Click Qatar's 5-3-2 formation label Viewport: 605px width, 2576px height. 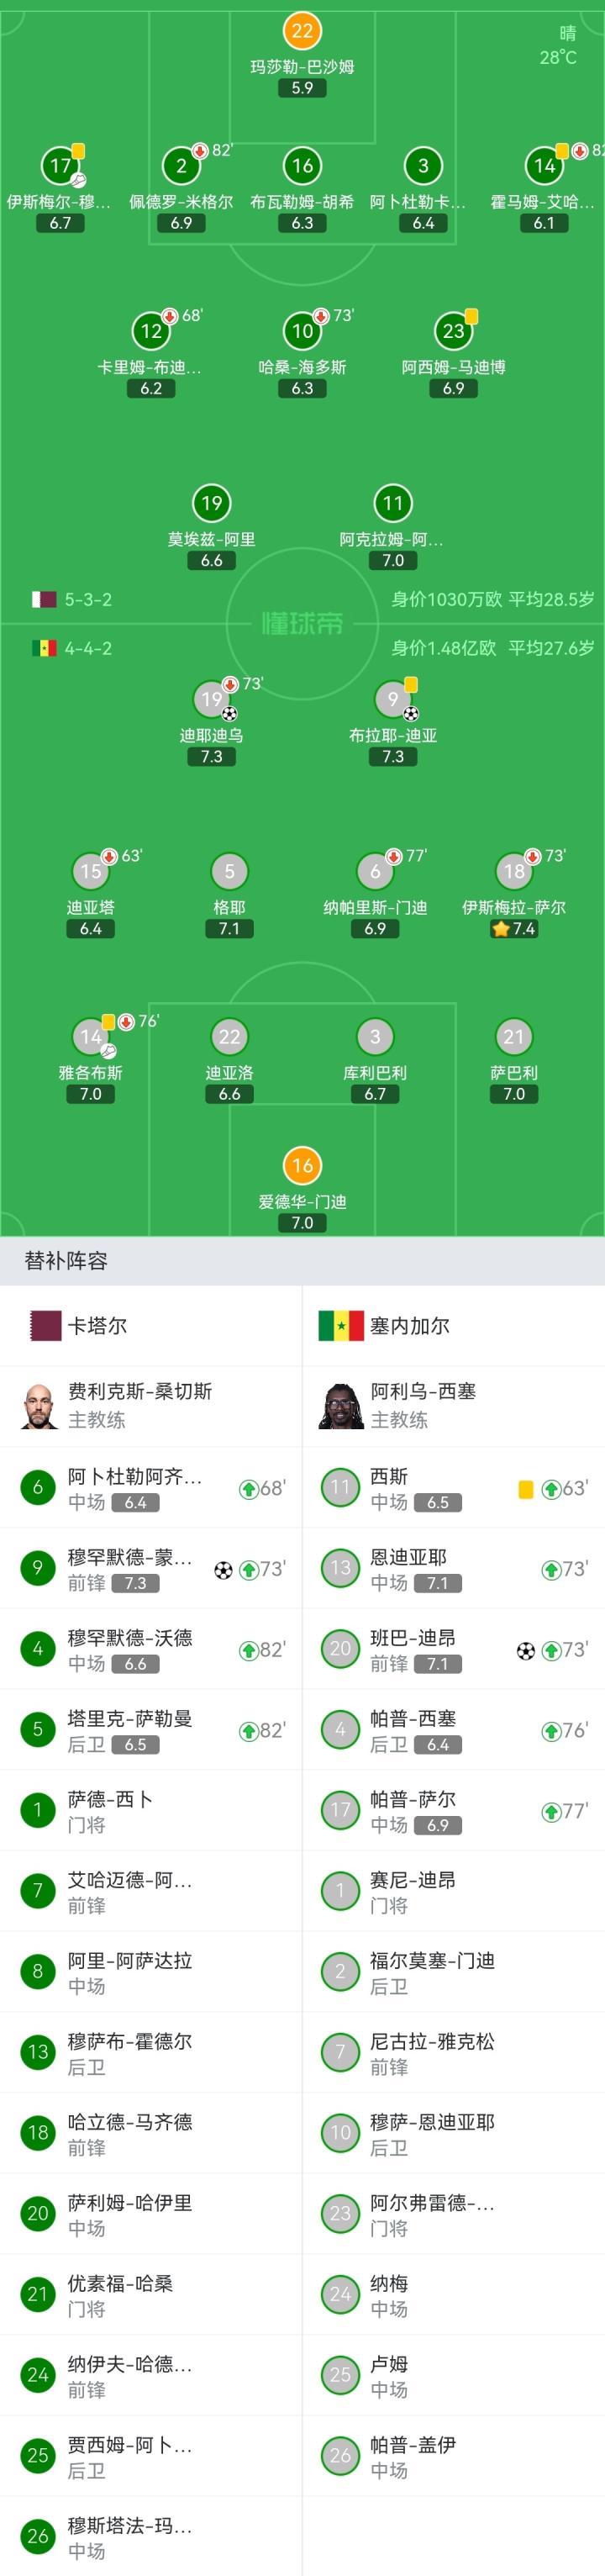pyautogui.click(x=88, y=600)
